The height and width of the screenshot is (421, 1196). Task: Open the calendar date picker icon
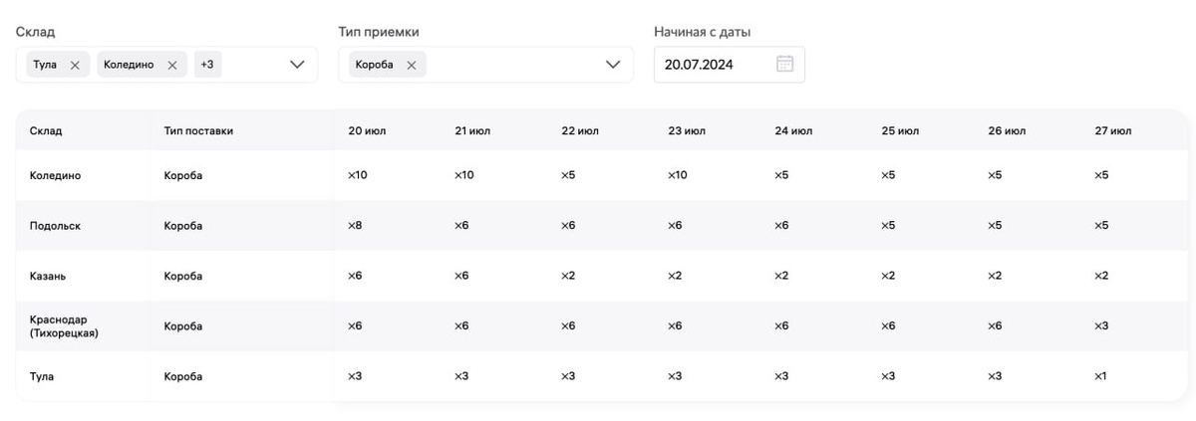tap(784, 65)
